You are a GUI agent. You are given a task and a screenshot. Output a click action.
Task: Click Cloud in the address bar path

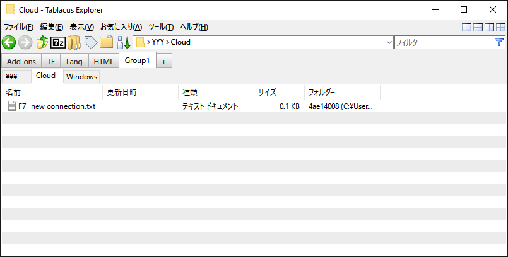click(180, 42)
